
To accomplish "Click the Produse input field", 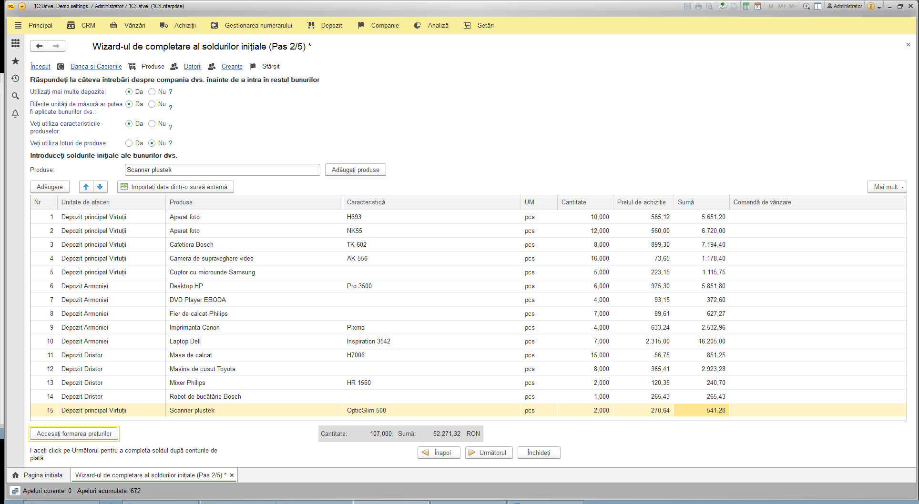I will click(223, 170).
